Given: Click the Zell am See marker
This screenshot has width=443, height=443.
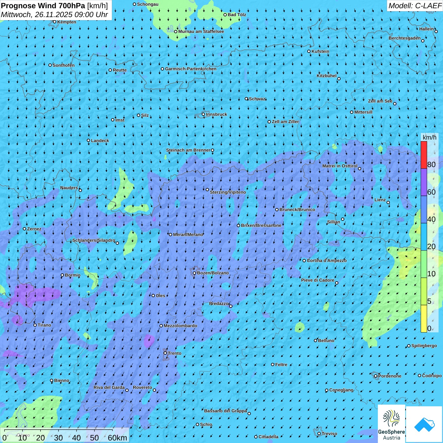Looking at the screenshot, I should 395,103.
